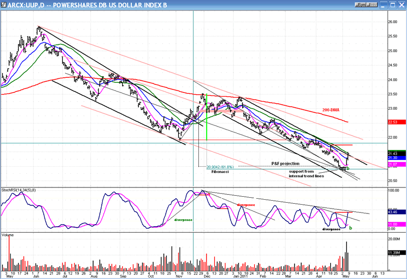Click the 20.50 price axis label
407x279 pixels.
(x=392, y=181)
